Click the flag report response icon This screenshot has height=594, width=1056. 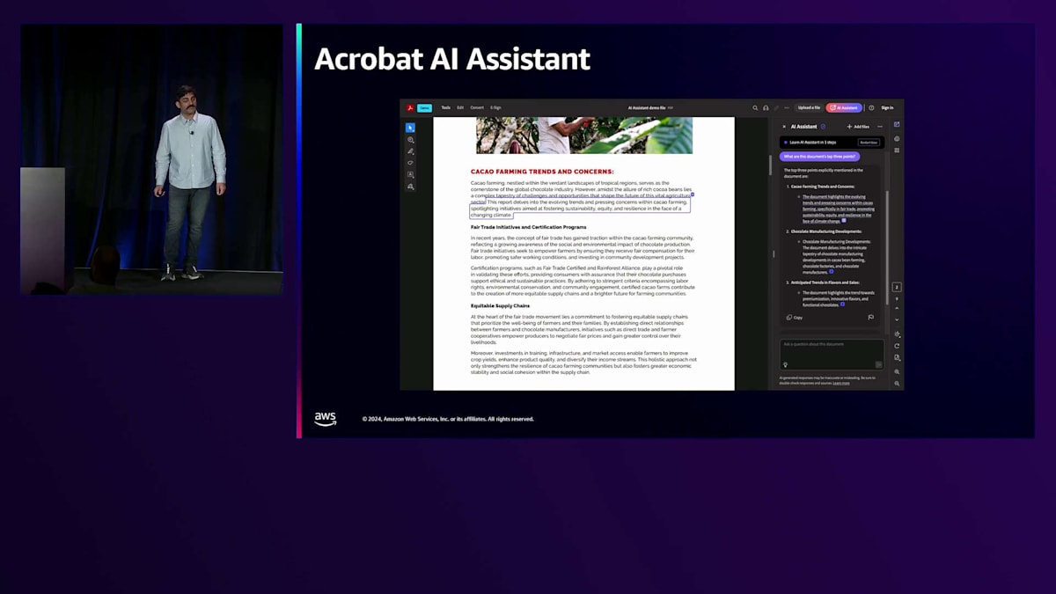pyautogui.click(x=871, y=318)
